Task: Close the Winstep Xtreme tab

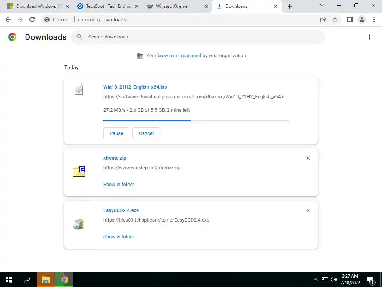Action: click(x=206, y=6)
